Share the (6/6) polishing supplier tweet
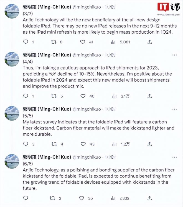This screenshot has width=183, height=207. tap(149, 198)
